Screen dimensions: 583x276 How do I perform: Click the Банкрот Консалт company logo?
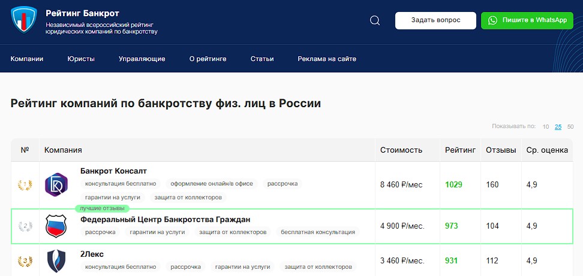click(x=56, y=184)
